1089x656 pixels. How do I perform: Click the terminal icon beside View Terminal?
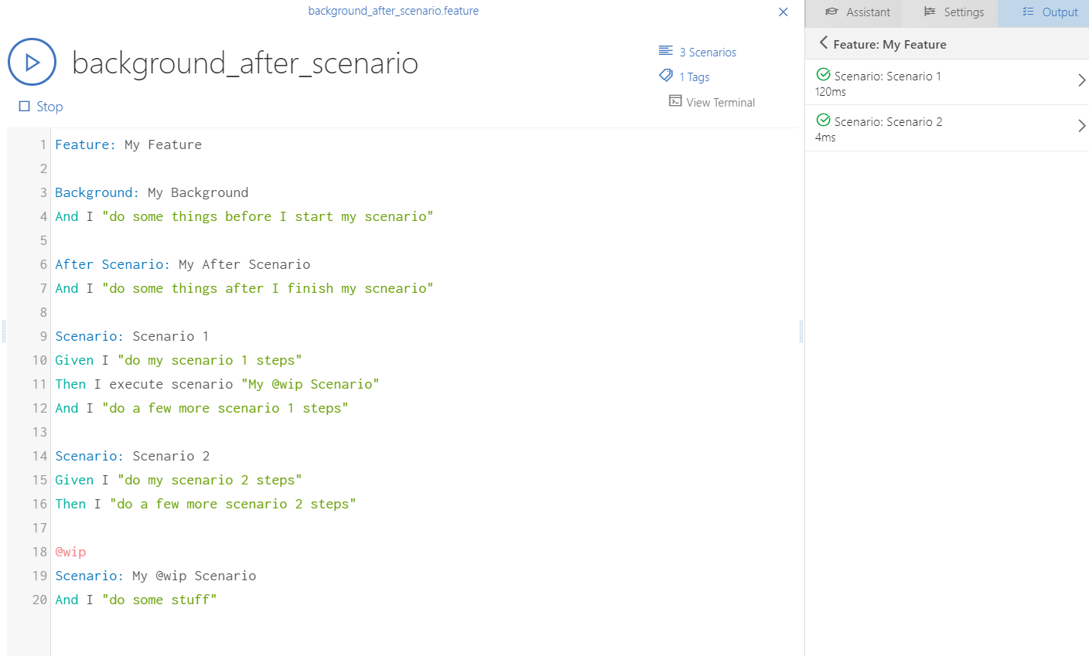point(675,101)
